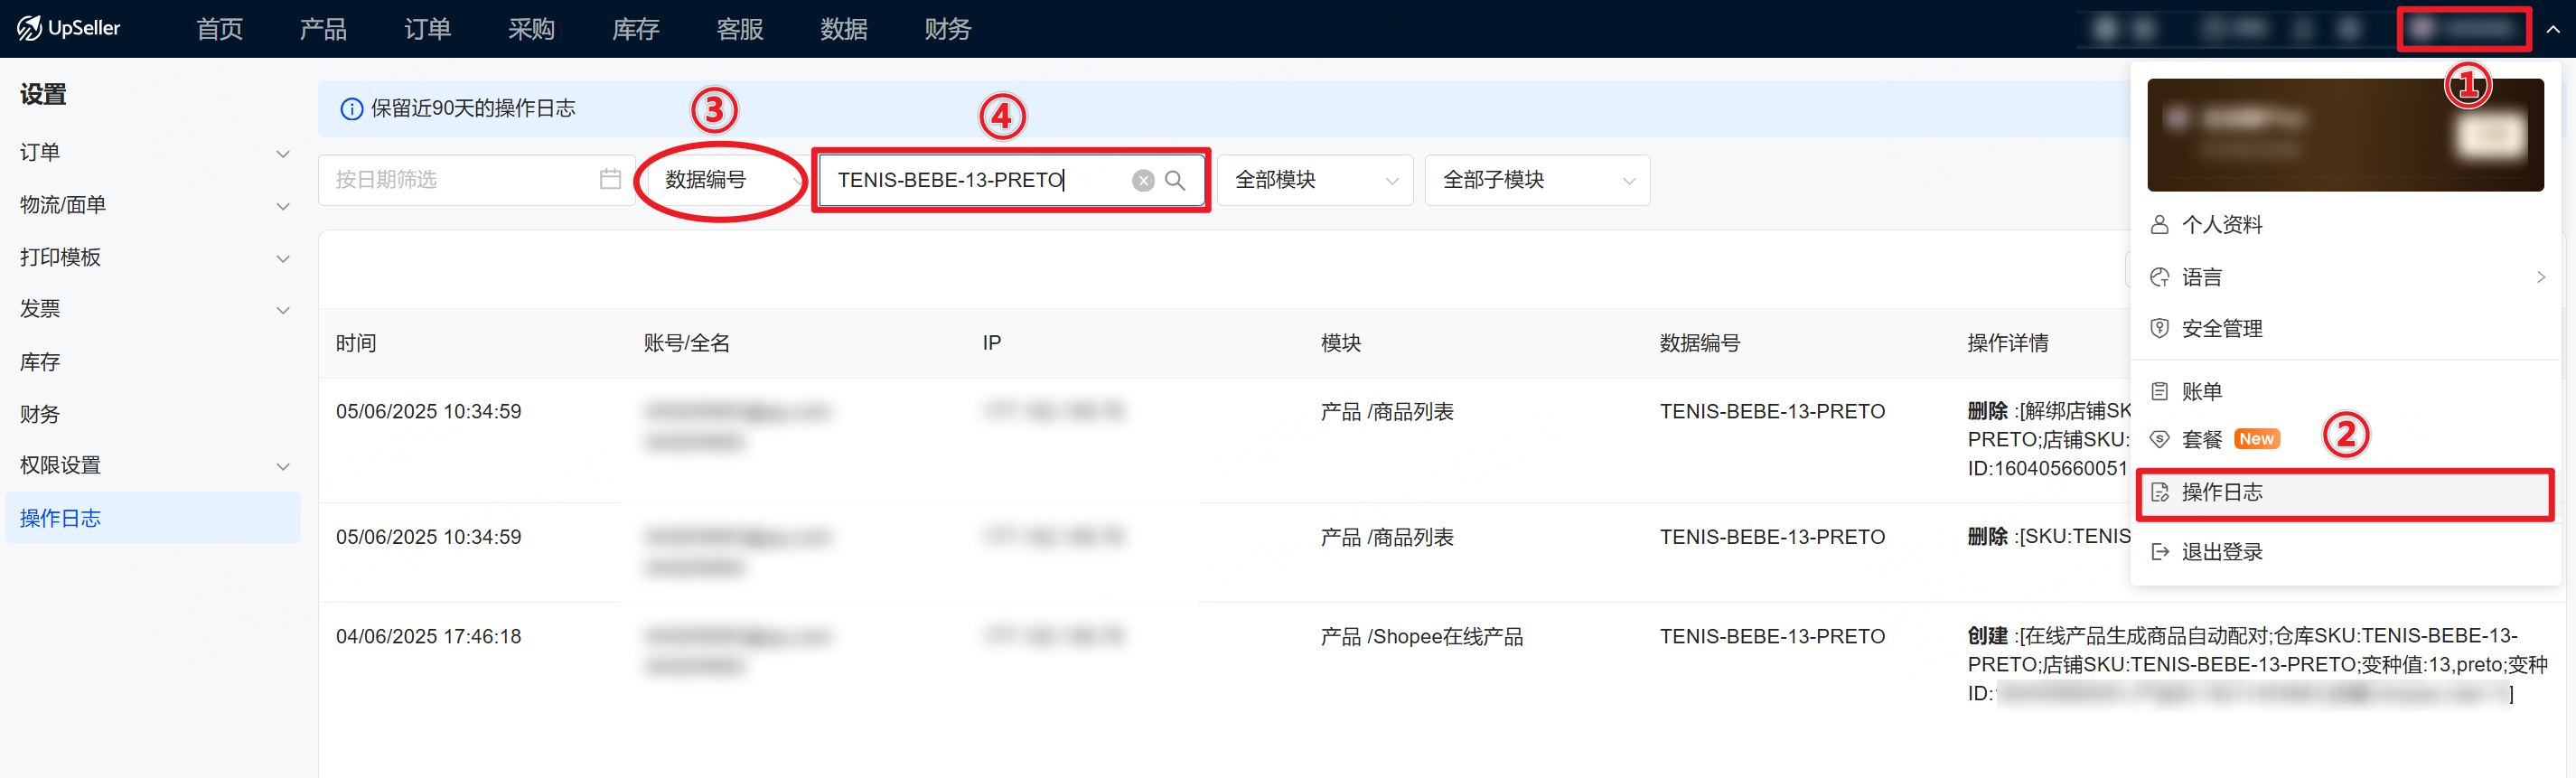
Task: Open the 全部子模块 submodule dropdown
Action: [1537, 180]
